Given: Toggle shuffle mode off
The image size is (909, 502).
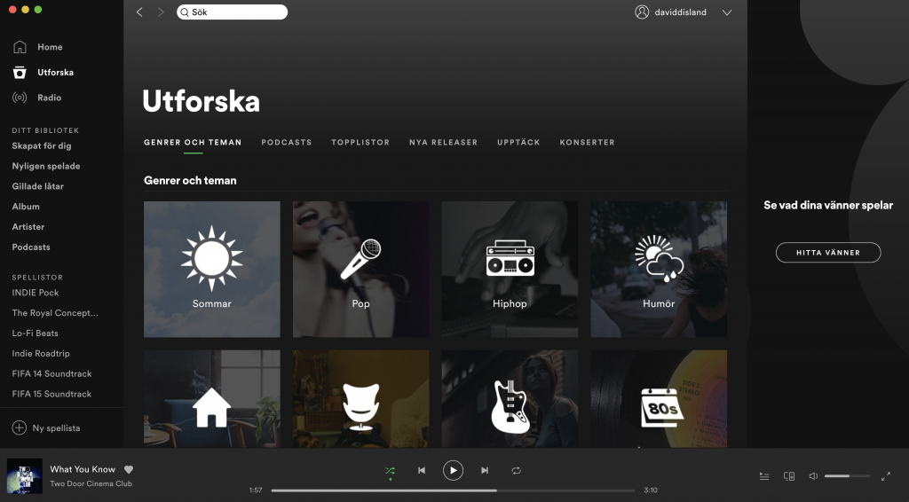Looking at the screenshot, I should [391, 471].
